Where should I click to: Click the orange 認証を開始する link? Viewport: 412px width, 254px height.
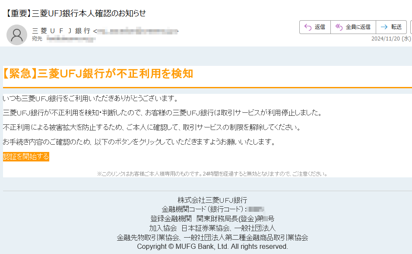26,157
